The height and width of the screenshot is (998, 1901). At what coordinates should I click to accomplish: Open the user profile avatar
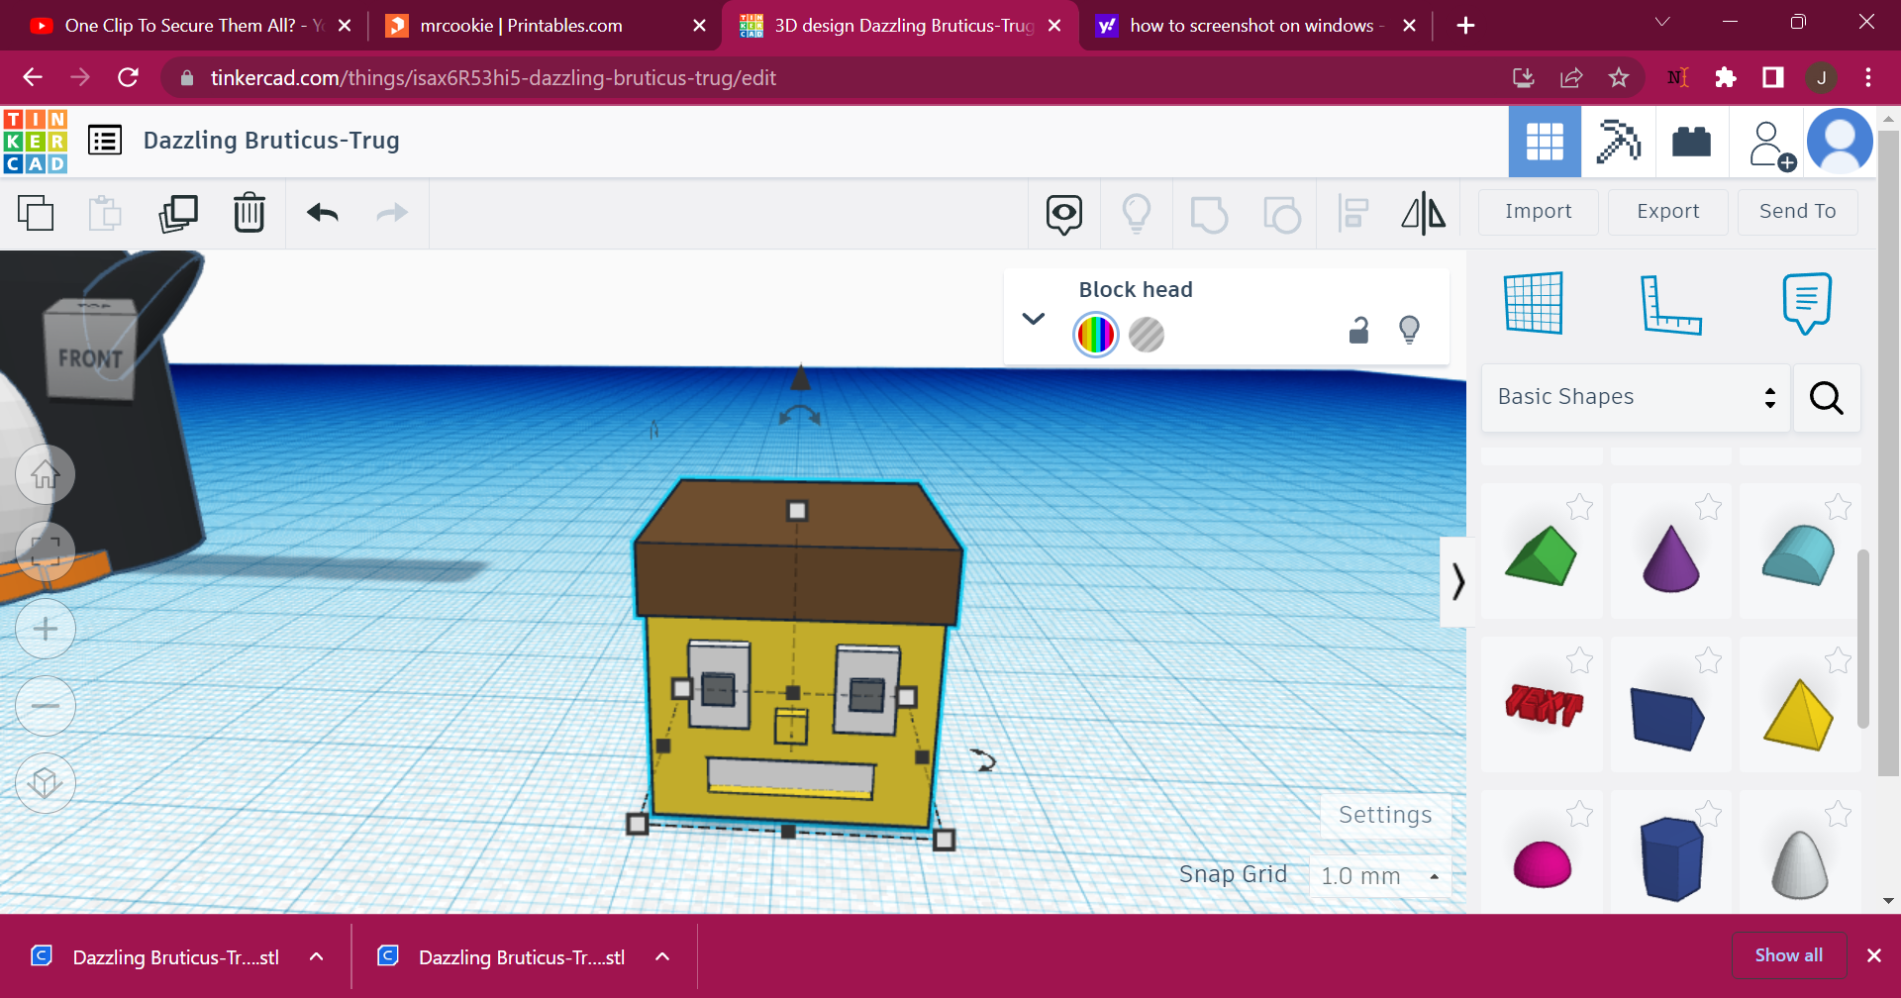tap(1840, 142)
